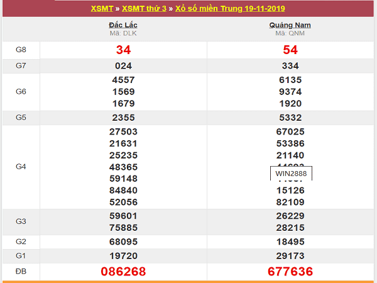This screenshot has height=283, width=377.
Task: Open the Quảng Nam province link
Action: 290,25
